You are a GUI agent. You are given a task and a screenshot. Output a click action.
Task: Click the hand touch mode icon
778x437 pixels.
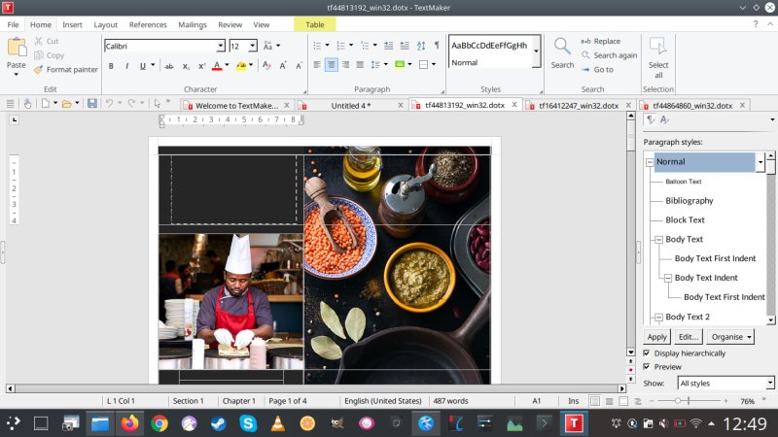tap(28, 104)
